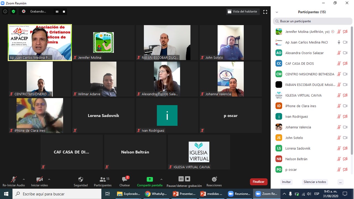Open Windows notification center icon
The width and height of the screenshot is (354, 199).
345,194
